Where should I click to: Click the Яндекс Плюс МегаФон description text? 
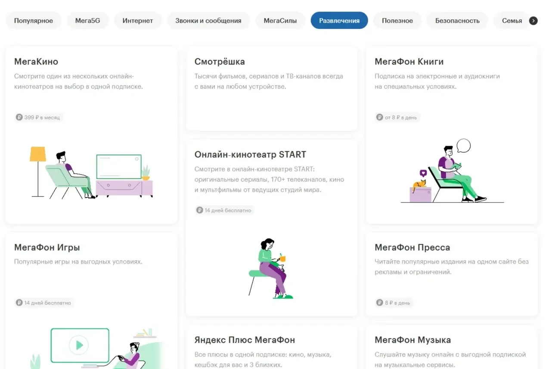click(263, 360)
